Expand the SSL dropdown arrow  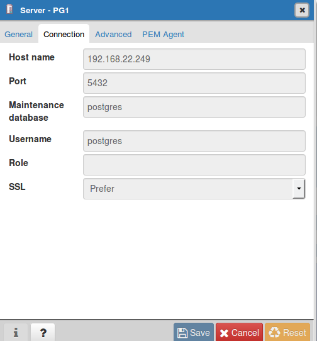click(299, 189)
